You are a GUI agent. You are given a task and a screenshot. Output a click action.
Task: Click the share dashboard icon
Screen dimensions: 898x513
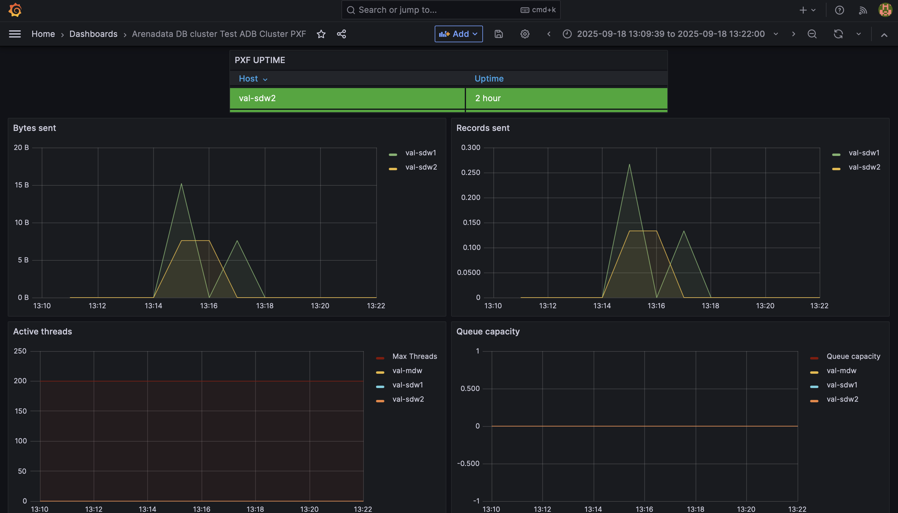(341, 34)
